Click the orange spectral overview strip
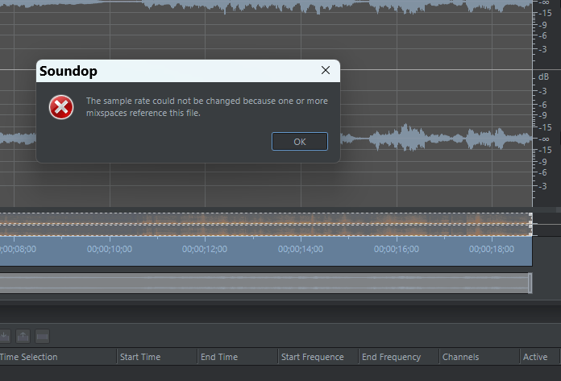 (266, 225)
